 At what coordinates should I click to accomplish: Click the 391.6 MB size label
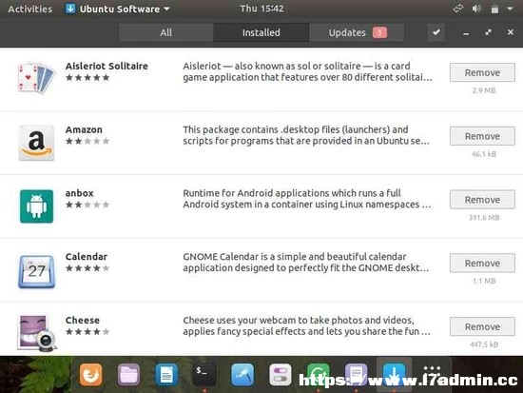(x=484, y=217)
